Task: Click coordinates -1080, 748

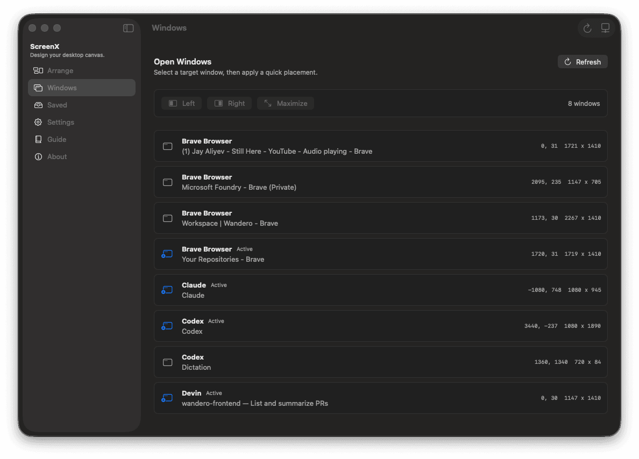Action: pyautogui.click(x=544, y=290)
